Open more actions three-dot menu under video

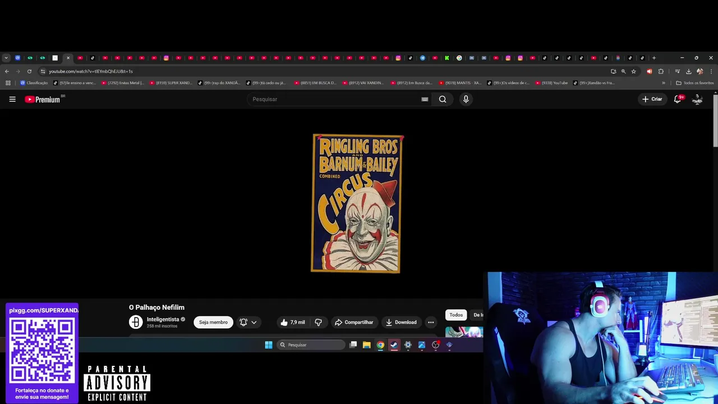click(431, 322)
